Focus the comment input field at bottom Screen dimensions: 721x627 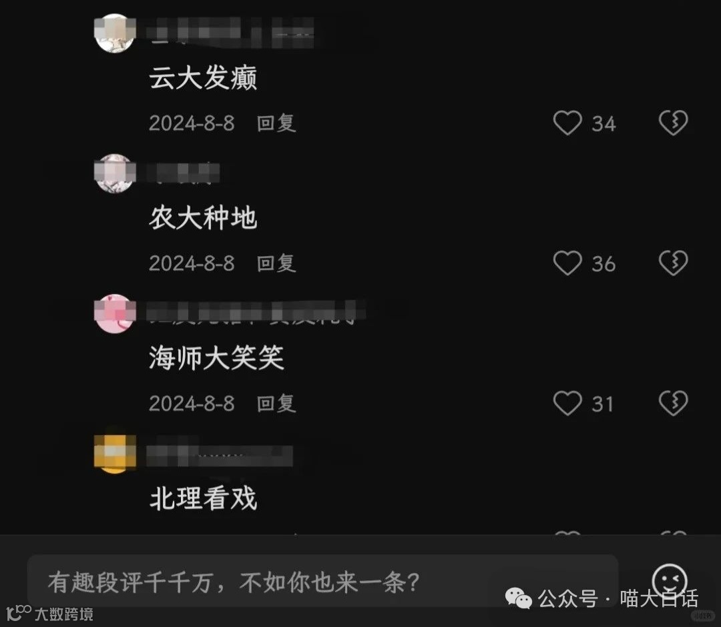[323, 582]
